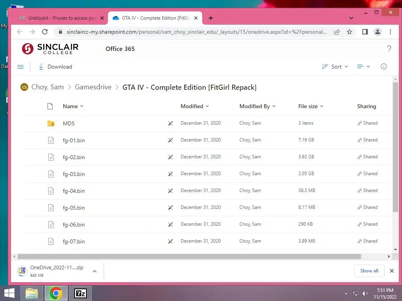Viewport: 402px width, 301px height.
Task: Click Show all downloads
Action: [x=369, y=271]
